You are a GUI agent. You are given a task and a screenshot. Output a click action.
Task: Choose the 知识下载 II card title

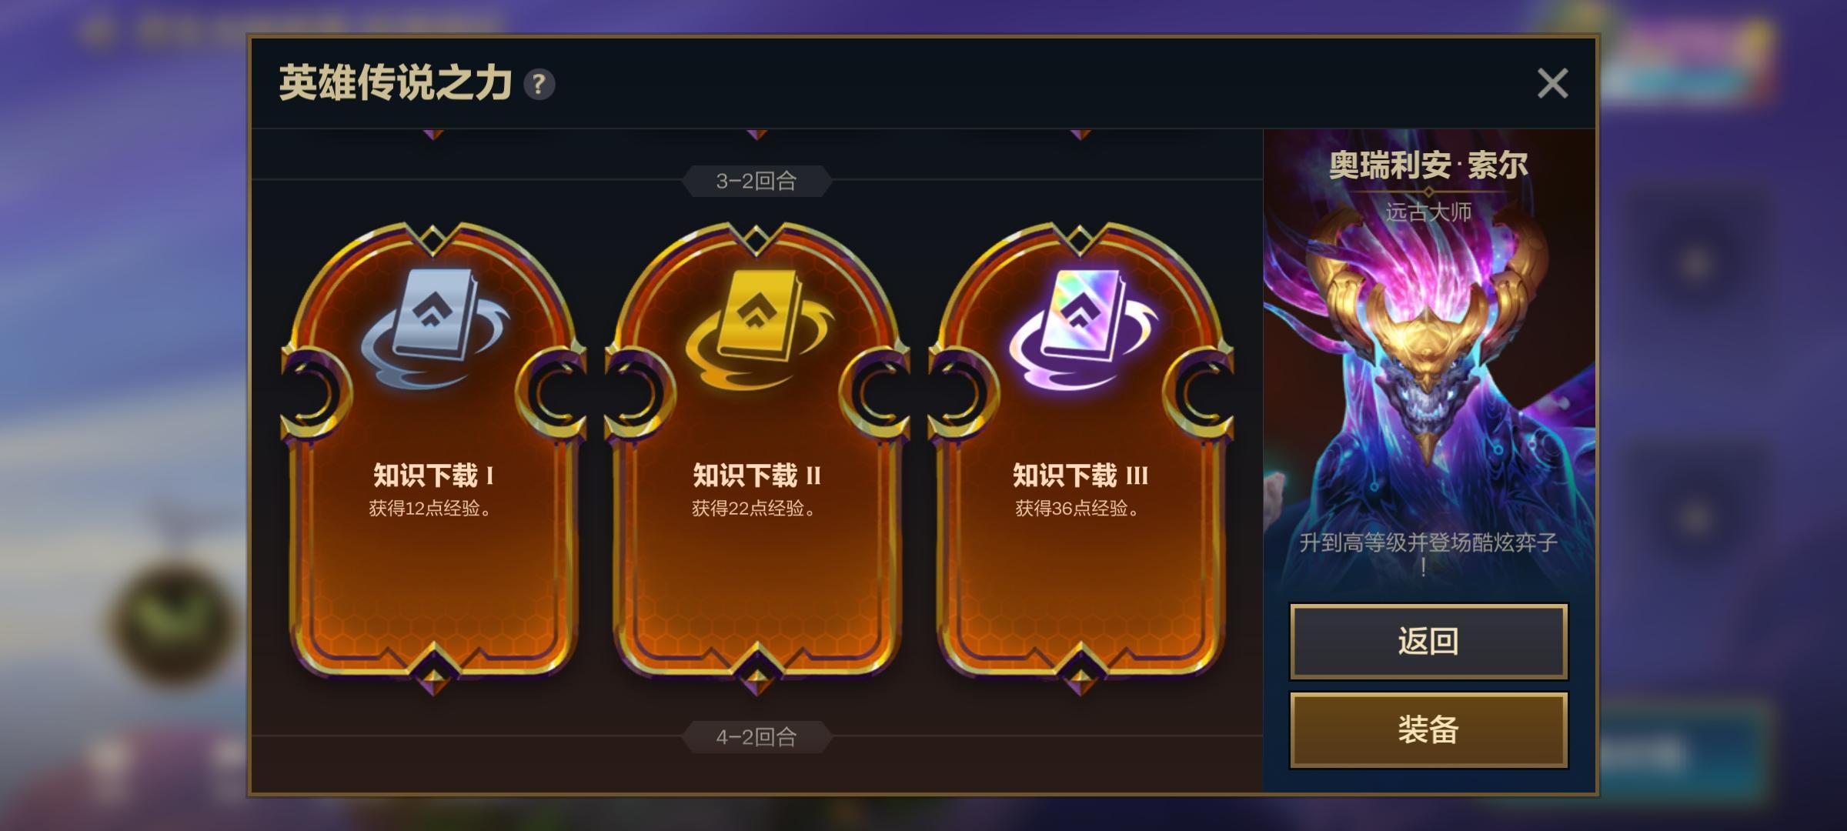(x=757, y=476)
